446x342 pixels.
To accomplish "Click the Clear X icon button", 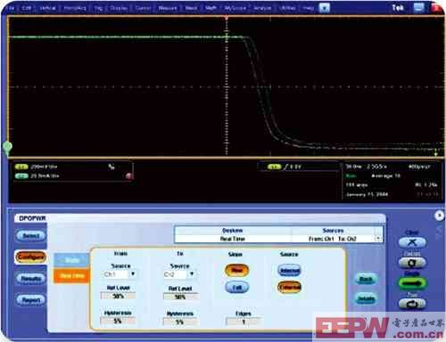I will (412, 242).
